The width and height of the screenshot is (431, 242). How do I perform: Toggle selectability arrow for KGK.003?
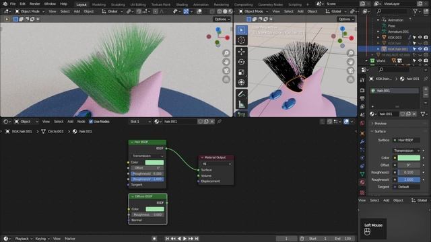pyautogui.click(x=414, y=38)
